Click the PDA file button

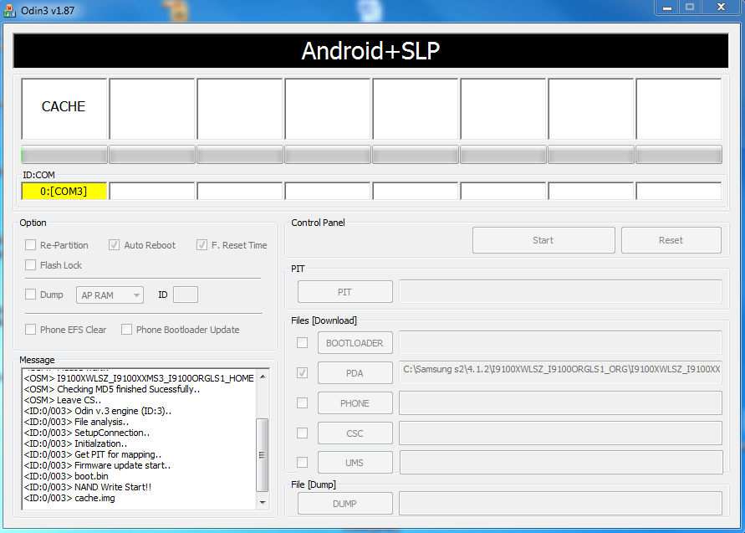pos(355,373)
